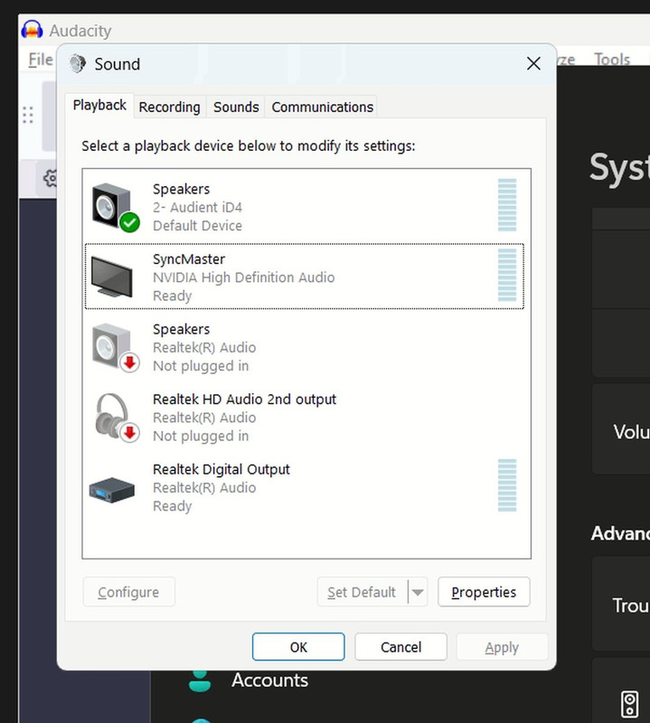Click the Cancel button
The width and height of the screenshot is (650, 723).
click(x=400, y=647)
